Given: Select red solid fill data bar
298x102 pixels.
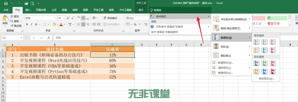Looking at the screenshot, I should tap(273, 63).
